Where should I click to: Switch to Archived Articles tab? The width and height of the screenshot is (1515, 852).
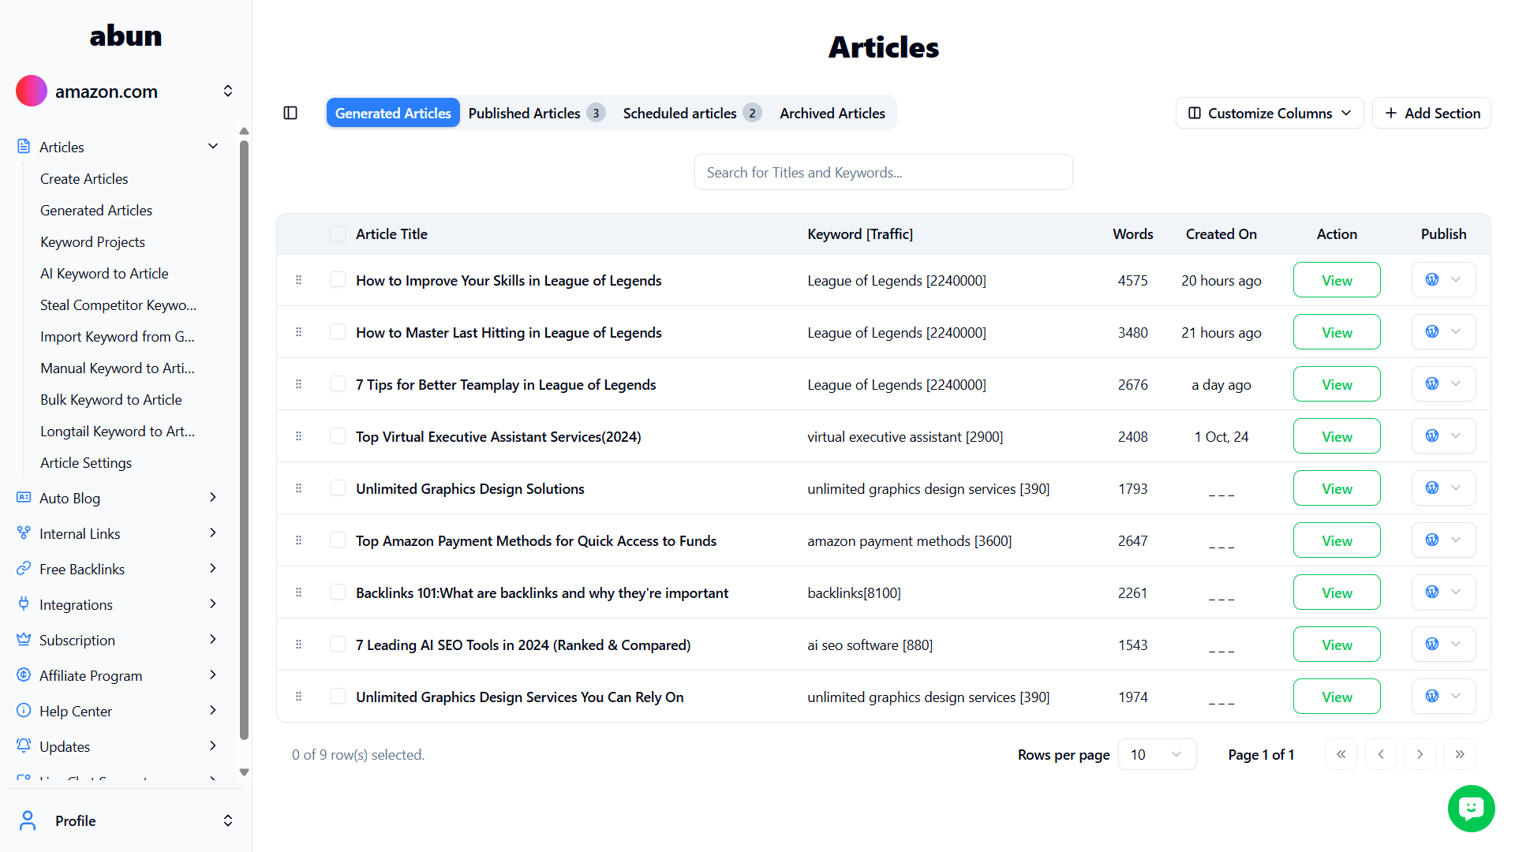pos(832,113)
